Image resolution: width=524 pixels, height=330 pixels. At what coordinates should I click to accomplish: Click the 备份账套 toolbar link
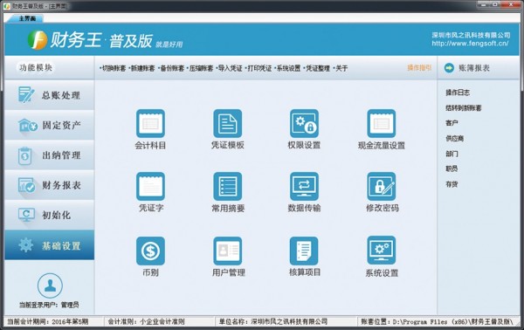click(x=171, y=68)
